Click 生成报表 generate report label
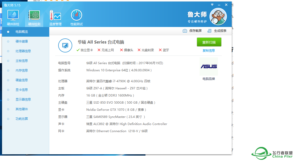This screenshot has width=294, height=165. [x=220, y=31]
